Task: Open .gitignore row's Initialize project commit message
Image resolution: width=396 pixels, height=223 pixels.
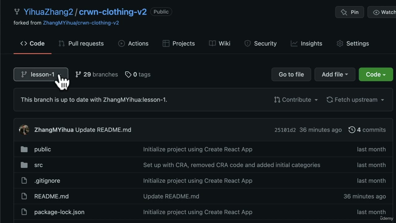Action: [198, 181]
